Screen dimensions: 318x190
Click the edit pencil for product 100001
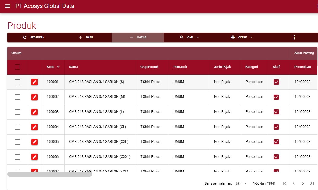[35, 82]
